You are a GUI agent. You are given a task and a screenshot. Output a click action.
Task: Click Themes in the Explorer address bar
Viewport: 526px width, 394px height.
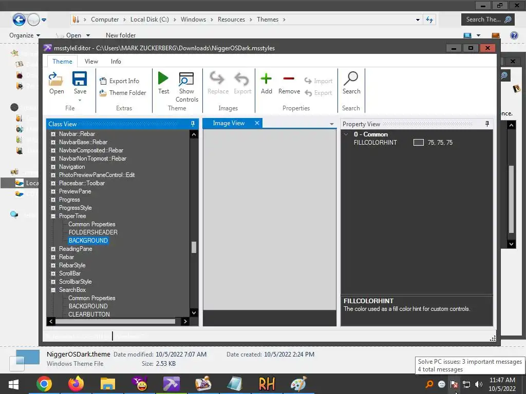267,19
